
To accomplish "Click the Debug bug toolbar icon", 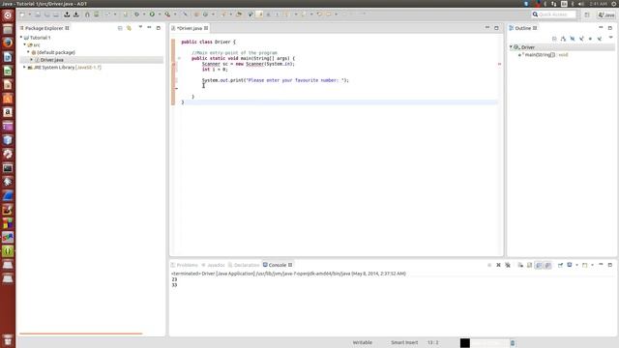I will pyautogui.click(x=136, y=14).
